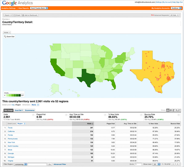Screen dimensions: 184x167
Task: Click the Visits color scale legend
Action: click(14, 94)
